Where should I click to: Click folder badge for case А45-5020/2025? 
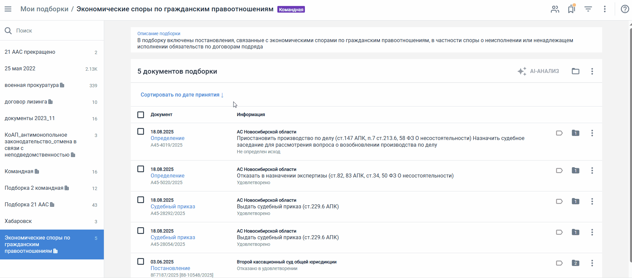click(575, 171)
